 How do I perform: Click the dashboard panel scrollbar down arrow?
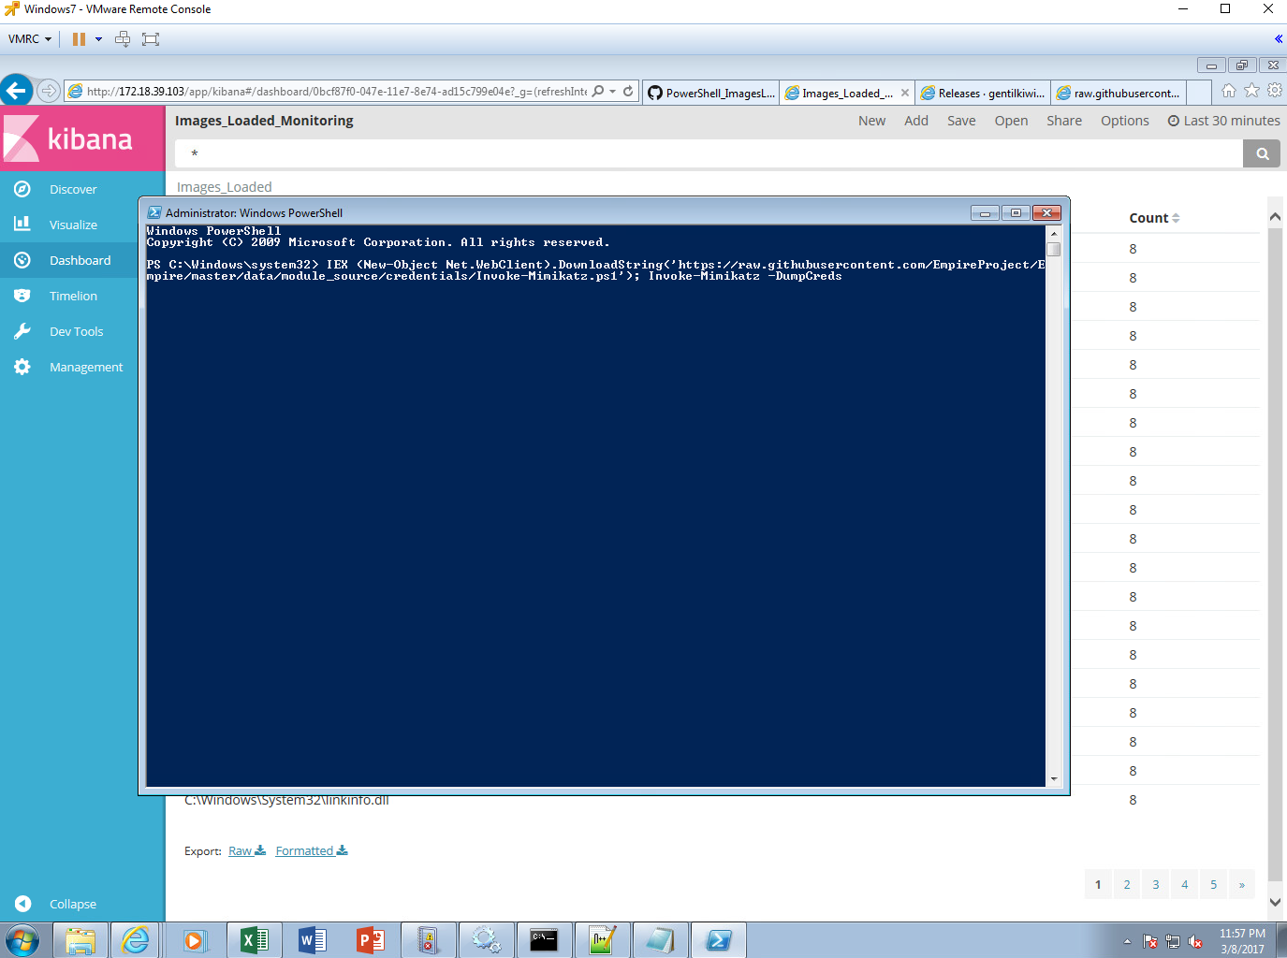[x=1275, y=902]
